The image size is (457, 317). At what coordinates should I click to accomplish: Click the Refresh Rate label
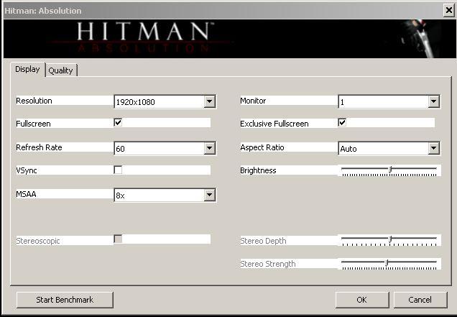(x=39, y=147)
